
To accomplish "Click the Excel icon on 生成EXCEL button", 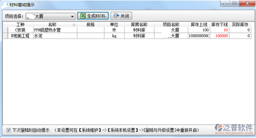I will click(x=83, y=16).
